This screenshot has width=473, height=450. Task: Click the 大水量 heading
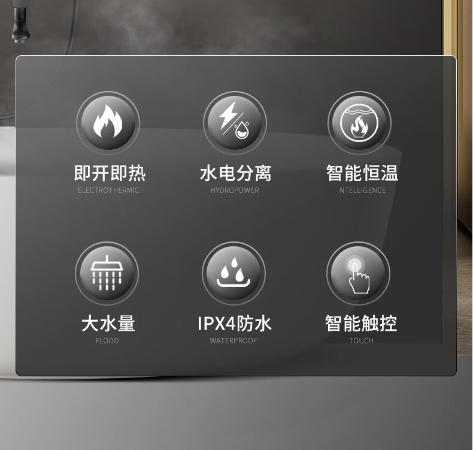coord(108,323)
